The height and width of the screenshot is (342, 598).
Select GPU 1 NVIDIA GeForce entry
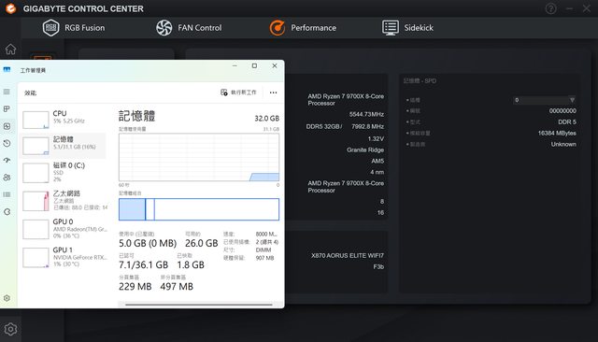pos(64,257)
